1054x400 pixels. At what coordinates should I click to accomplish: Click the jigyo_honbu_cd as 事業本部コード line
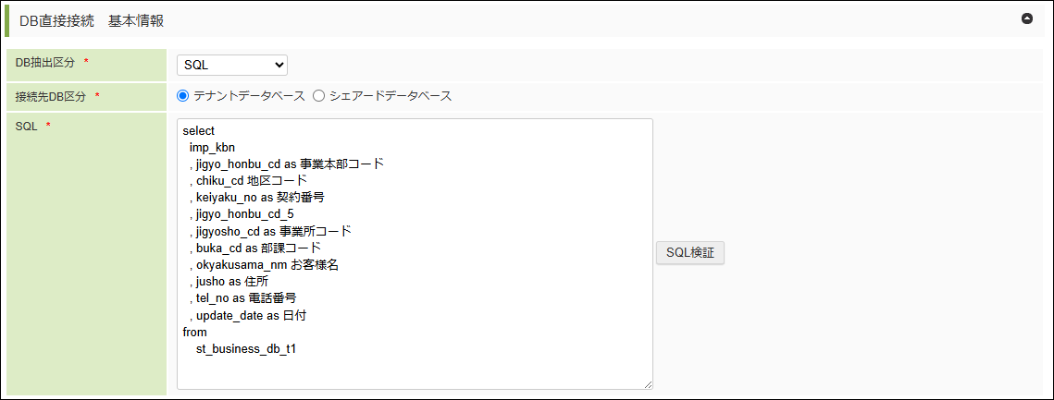click(x=289, y=164)
